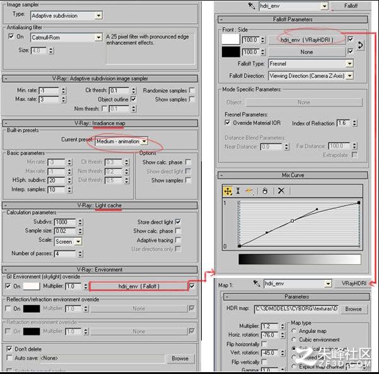Click the light cache Subdivs spinner arrows
This screenshot has height=374, width=379.
pos(80,222)
